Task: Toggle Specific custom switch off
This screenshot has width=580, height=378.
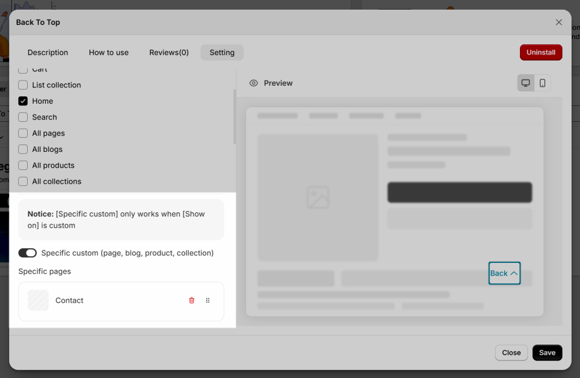Action: [27, 253]
